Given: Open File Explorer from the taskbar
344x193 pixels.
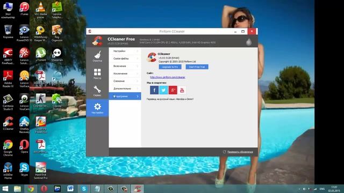Looking at the screenshot, I should pos(17,189).
